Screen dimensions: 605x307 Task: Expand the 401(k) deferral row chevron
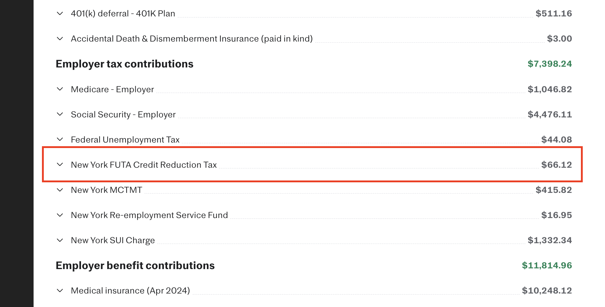click(60, 13)
